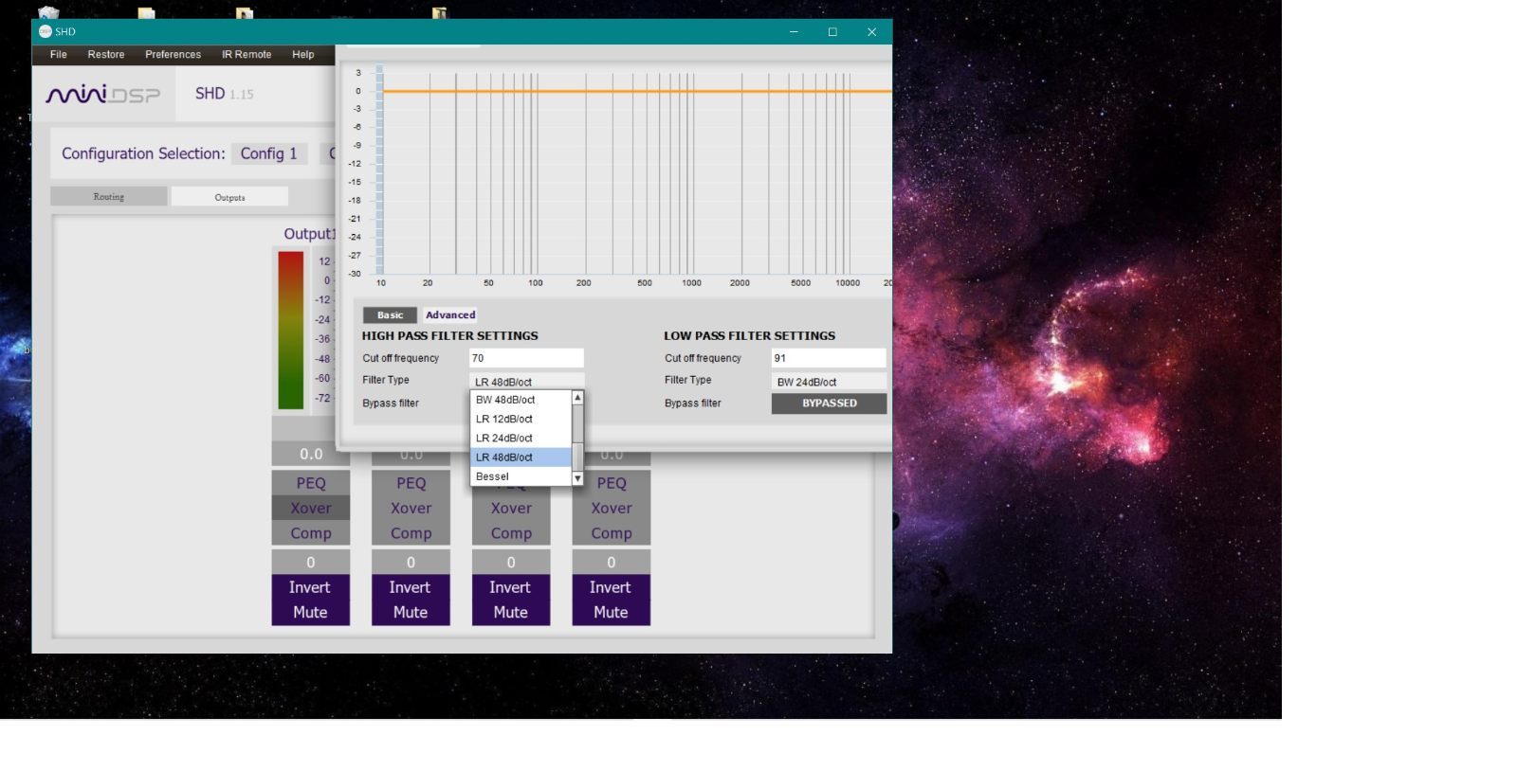Open the Preferences menu
Viewport: 1517px width, 771px height.
(x=173, y=55)
